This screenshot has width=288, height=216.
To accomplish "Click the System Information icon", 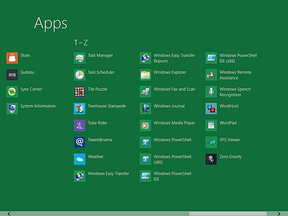I will click(12, 108).
